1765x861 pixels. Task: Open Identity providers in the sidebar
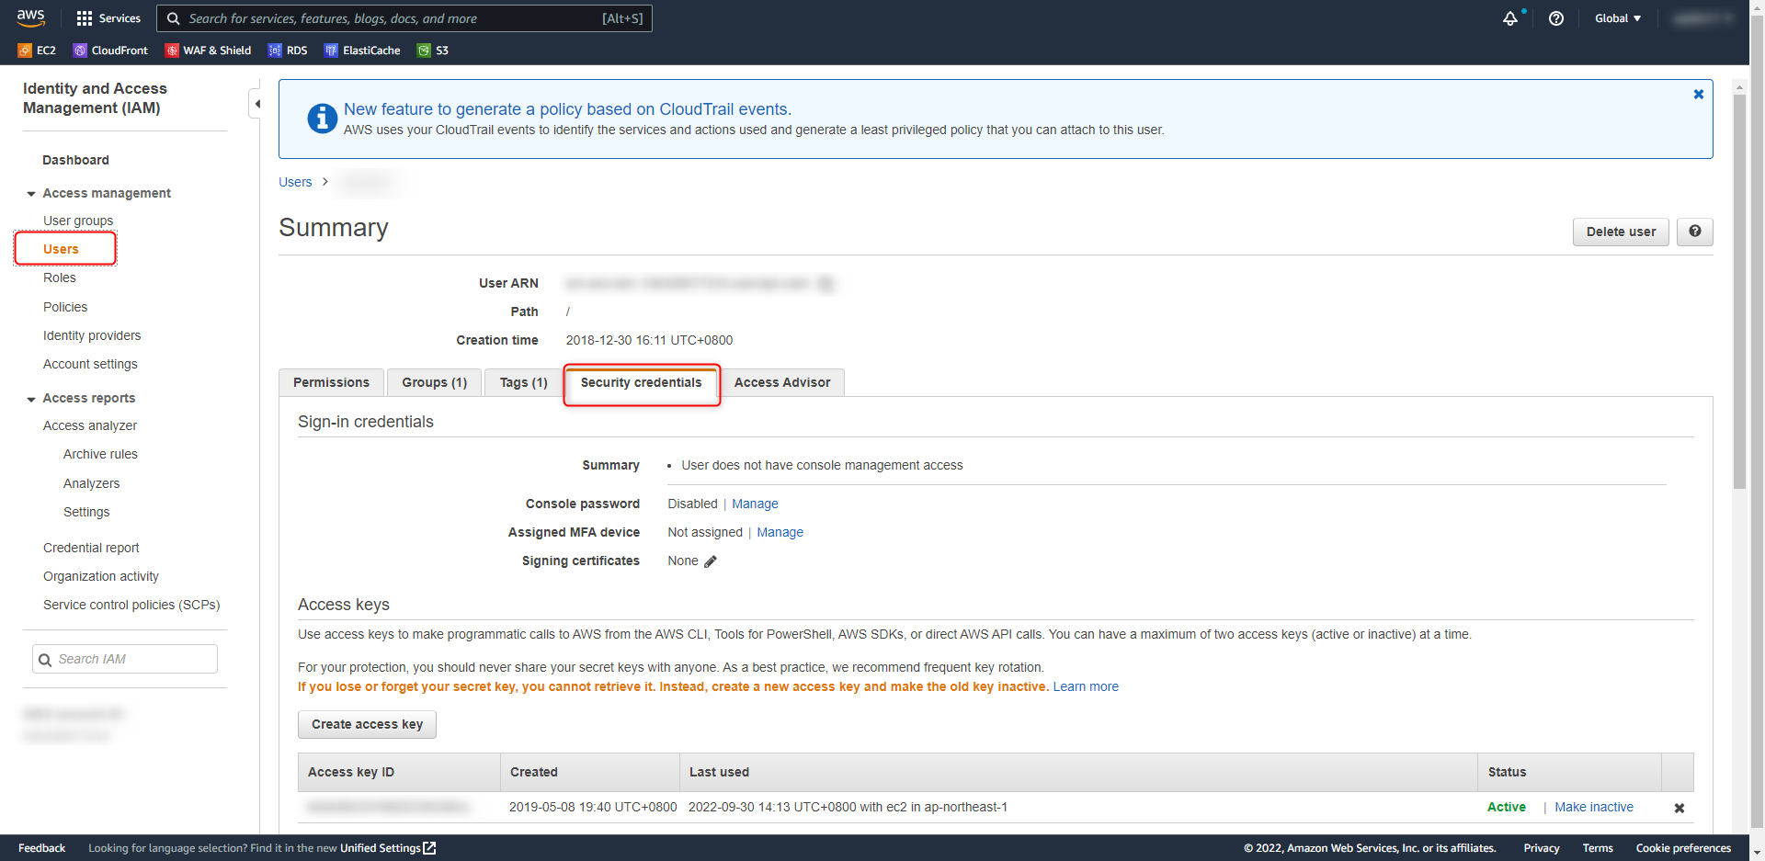[92, 335]
